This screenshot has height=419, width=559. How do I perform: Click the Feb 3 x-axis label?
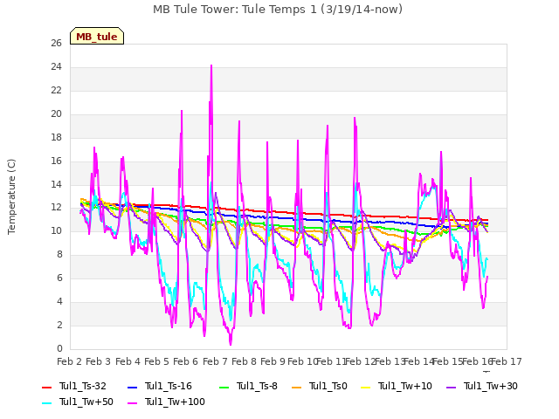coord(99,361)
